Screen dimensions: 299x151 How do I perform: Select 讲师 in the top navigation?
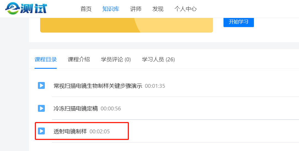pyautogui.click(x=136, y=9)
